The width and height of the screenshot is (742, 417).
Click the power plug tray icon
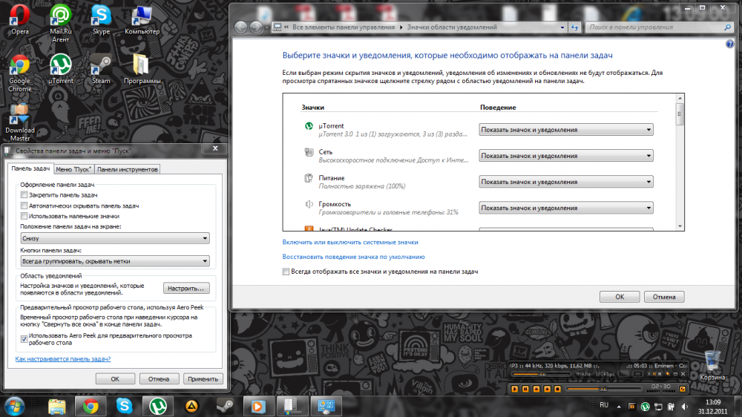(671, 407)
